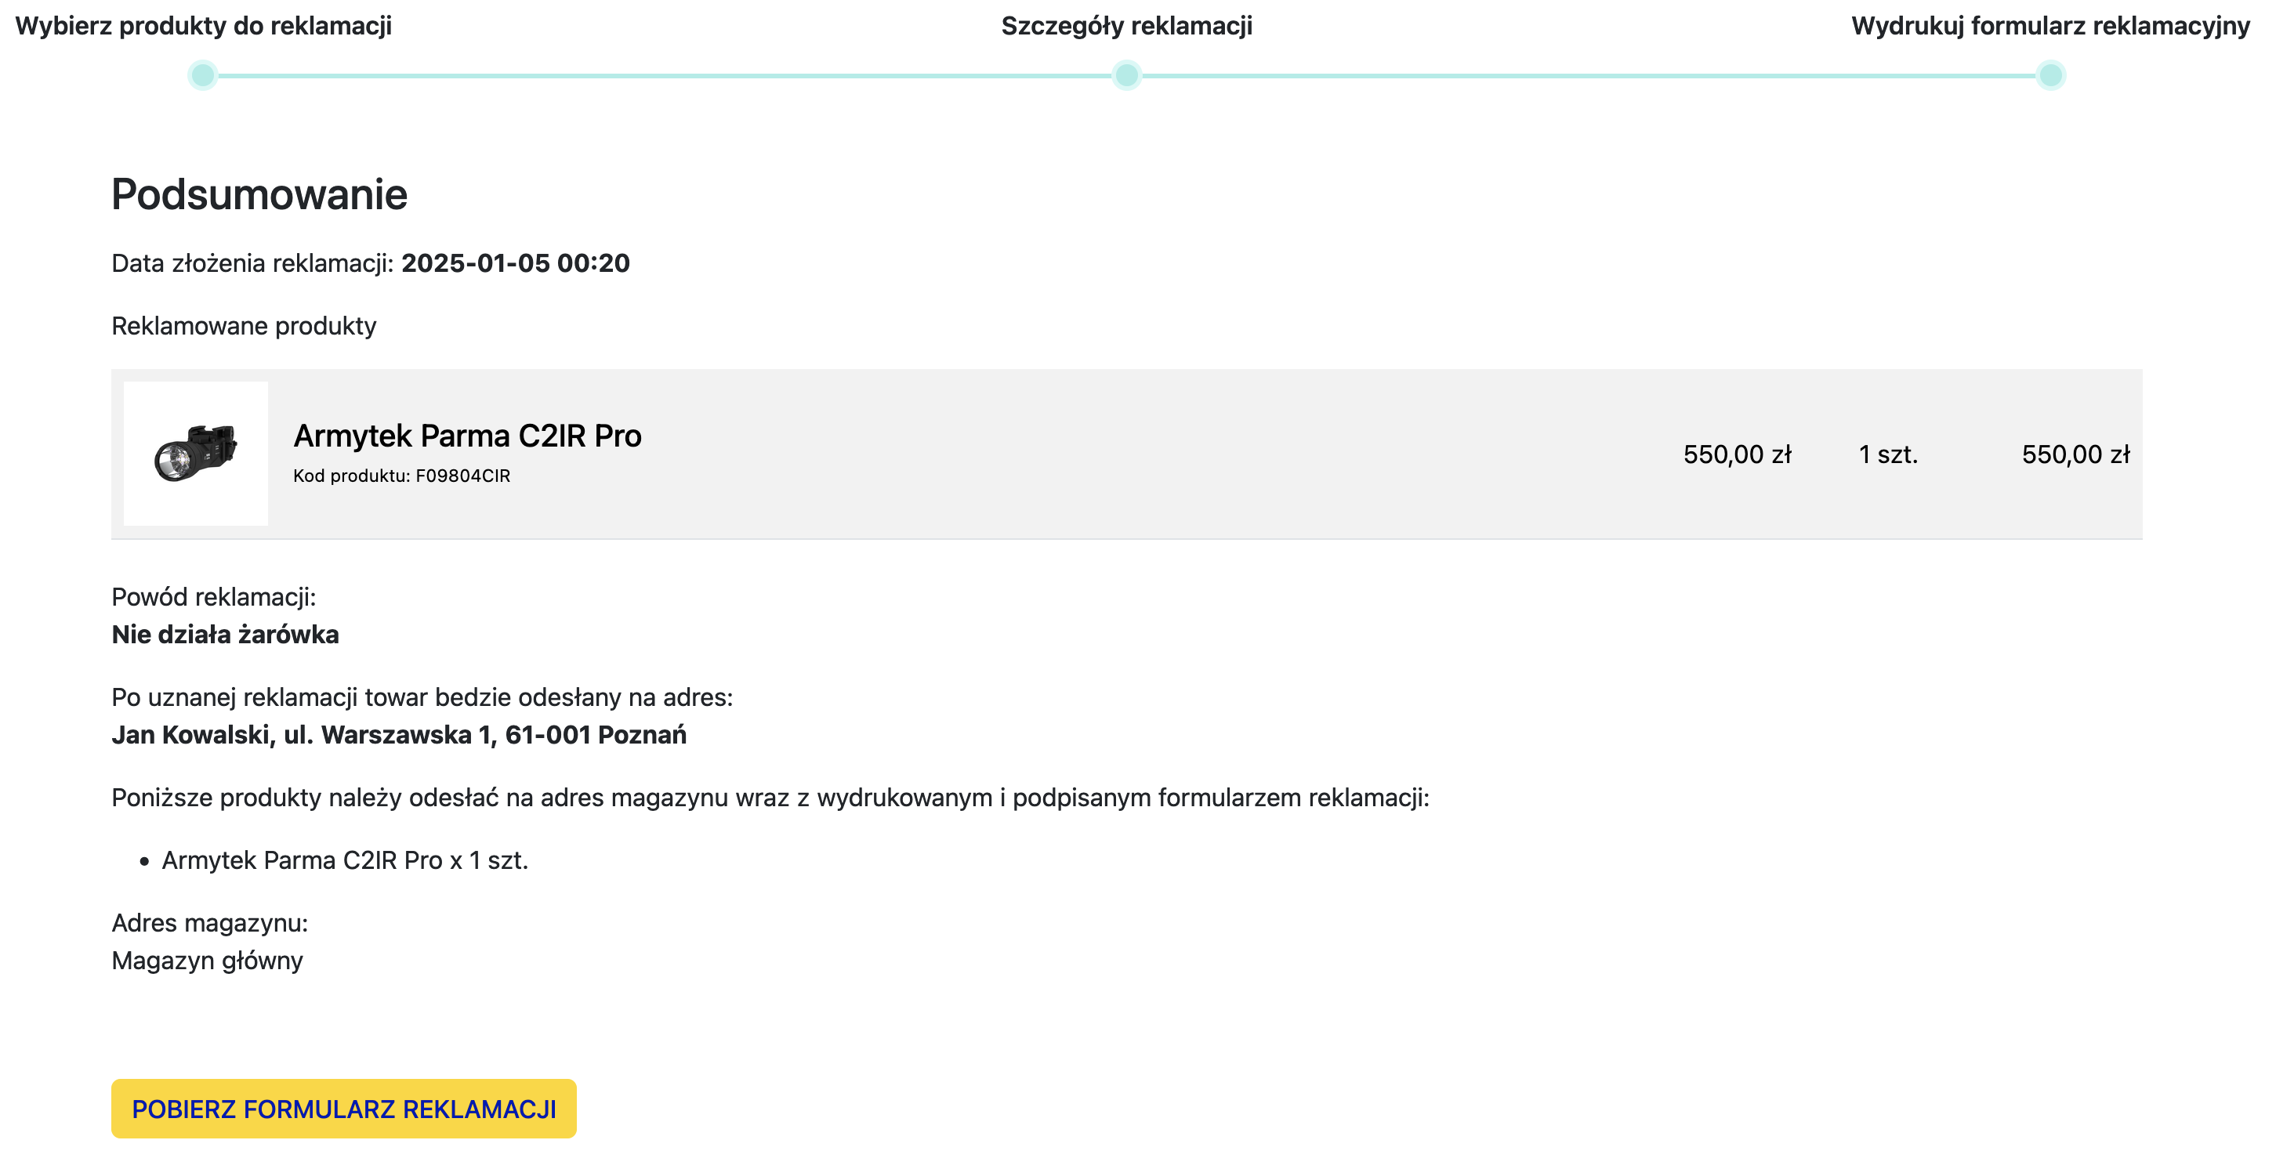Click the complaint date 2025-01-05 00:20
Image resolution: width=2276 pixels, height=1169 pixels.
516,263
